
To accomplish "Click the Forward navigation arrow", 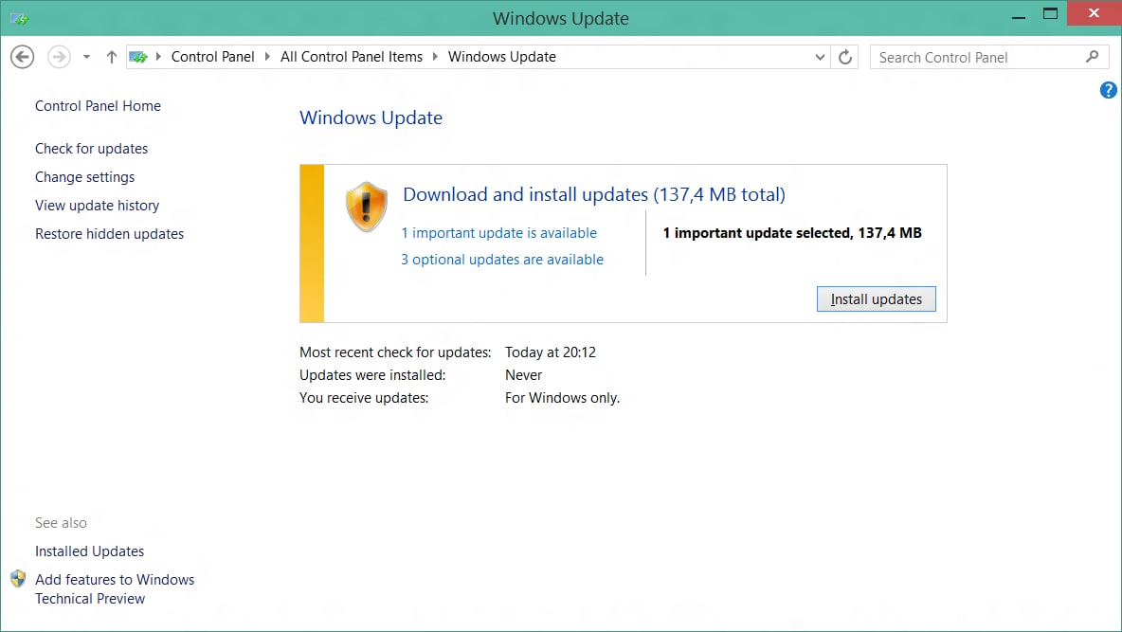I will tap(59, 57).
